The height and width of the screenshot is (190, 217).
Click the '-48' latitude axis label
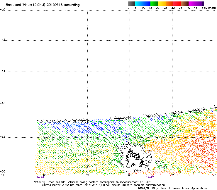(3, 137)
